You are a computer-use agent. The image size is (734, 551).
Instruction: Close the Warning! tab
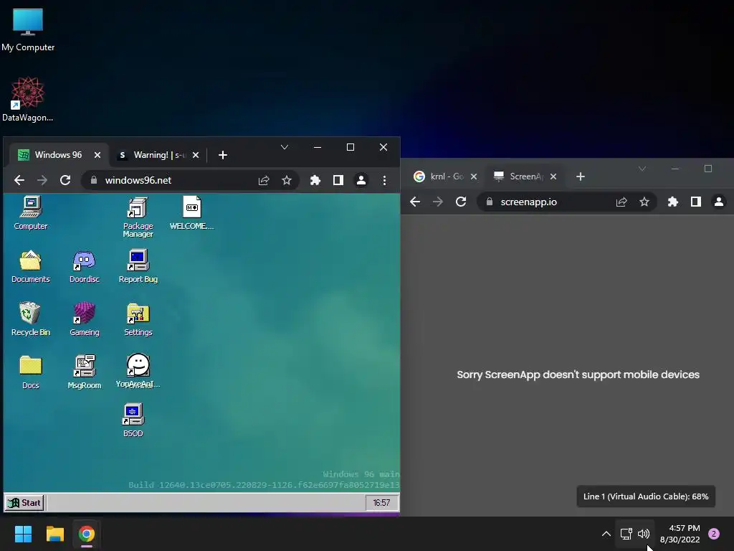point(196,155)
